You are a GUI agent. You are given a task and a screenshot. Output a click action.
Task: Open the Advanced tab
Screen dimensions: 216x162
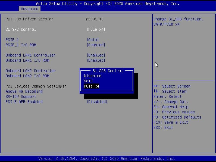click(x=30, y=9)
